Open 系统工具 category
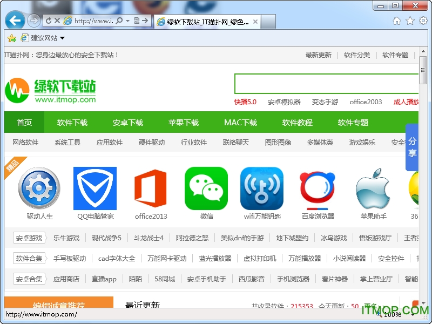The image size is (432, 324). coord(67,143)
